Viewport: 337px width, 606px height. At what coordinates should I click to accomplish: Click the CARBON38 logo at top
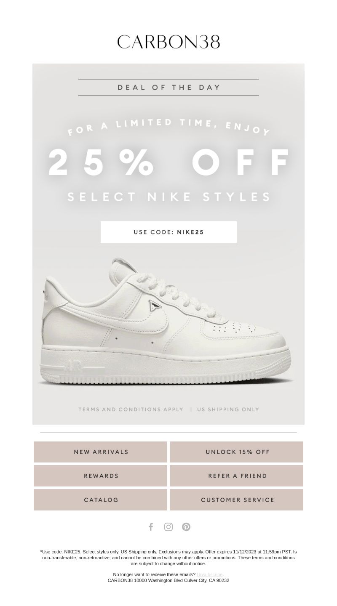(168, 42)
